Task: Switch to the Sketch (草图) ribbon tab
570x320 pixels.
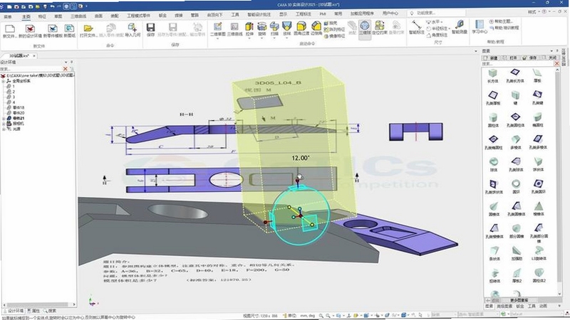Action: [58, 16]
